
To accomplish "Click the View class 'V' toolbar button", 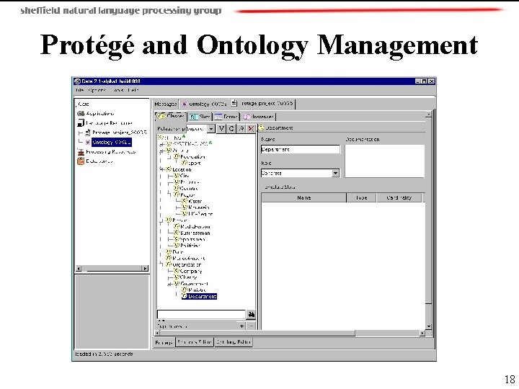I will [221, 128].
